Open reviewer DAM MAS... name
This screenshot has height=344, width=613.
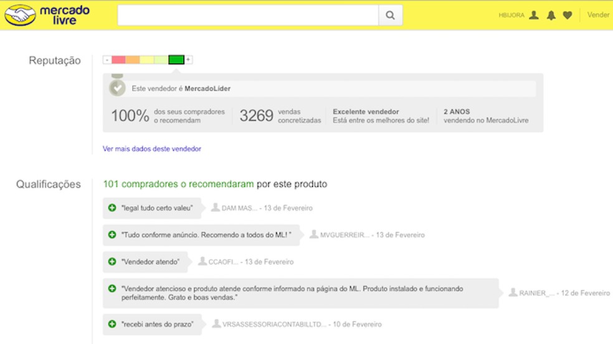click(240, 208)
